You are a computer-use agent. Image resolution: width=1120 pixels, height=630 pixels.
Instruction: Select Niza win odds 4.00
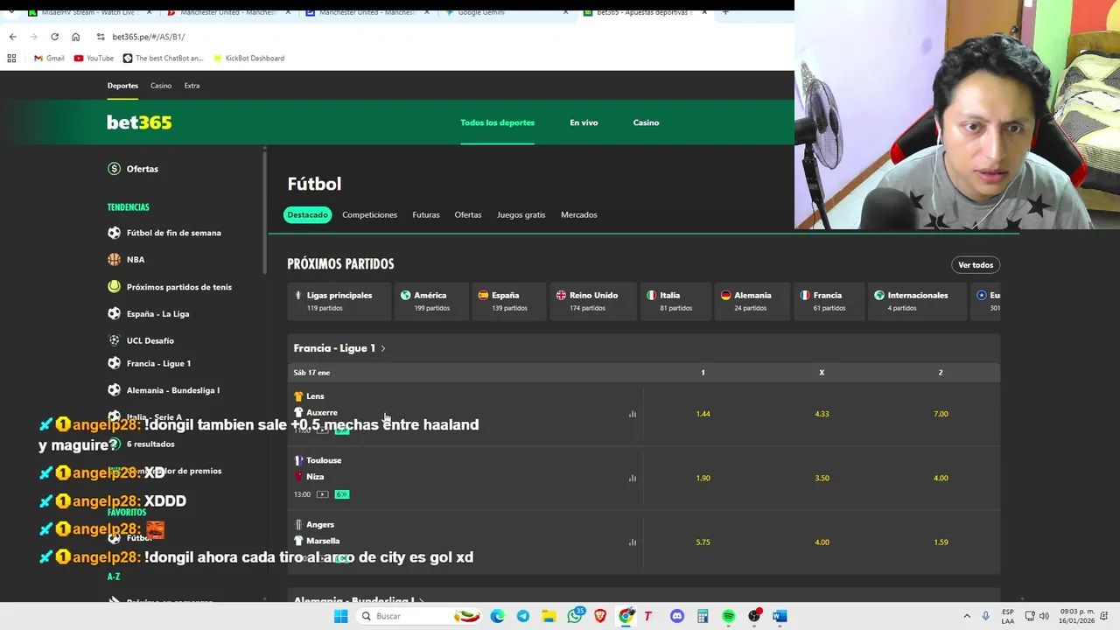tap(941, 478)
